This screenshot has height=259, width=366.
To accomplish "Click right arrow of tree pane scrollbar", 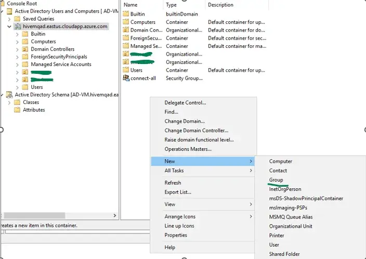I will click(x=114, y=215).
